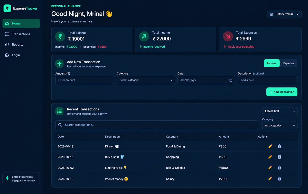Click the Amount column header

pos(224,137)
